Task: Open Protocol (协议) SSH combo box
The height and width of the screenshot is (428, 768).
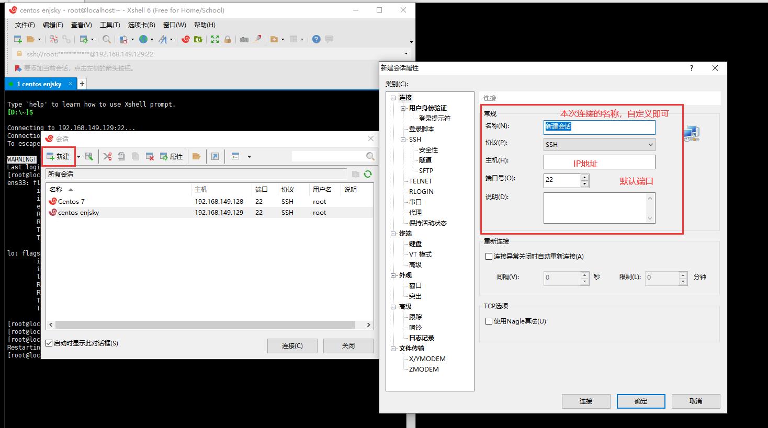Action: tap(600, 144)
